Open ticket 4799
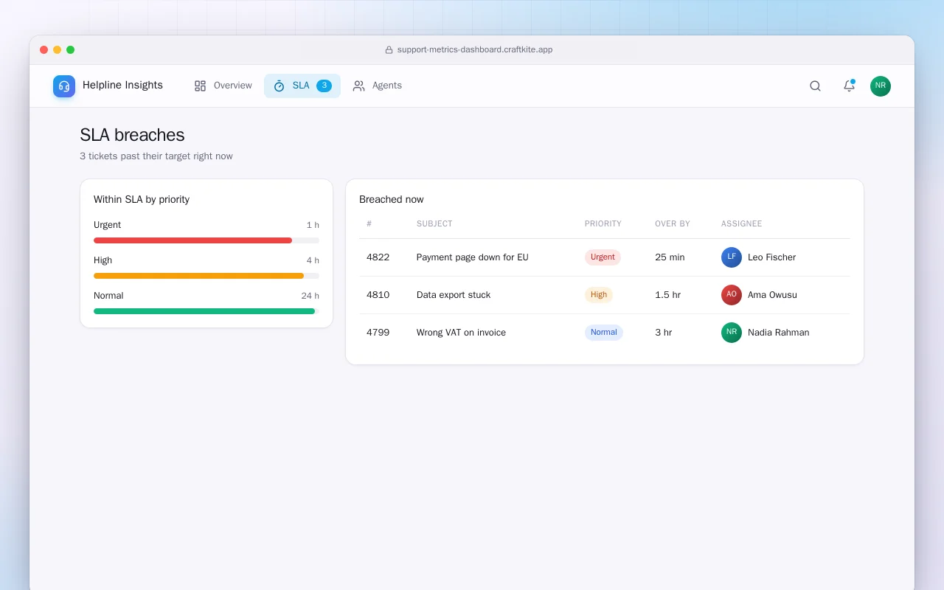This screenshot has height=590, width=944. pyautogui.click(x=378, y=333)
